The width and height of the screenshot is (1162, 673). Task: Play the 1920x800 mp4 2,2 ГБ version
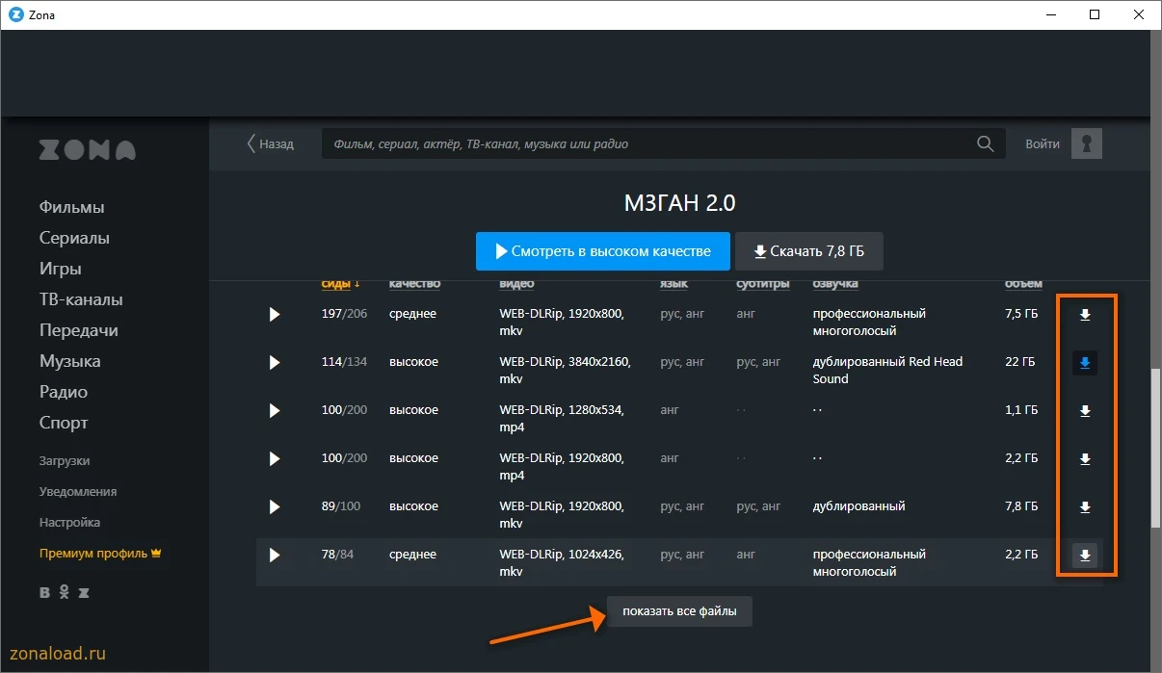pyautogui.click(x=275, y=458)
